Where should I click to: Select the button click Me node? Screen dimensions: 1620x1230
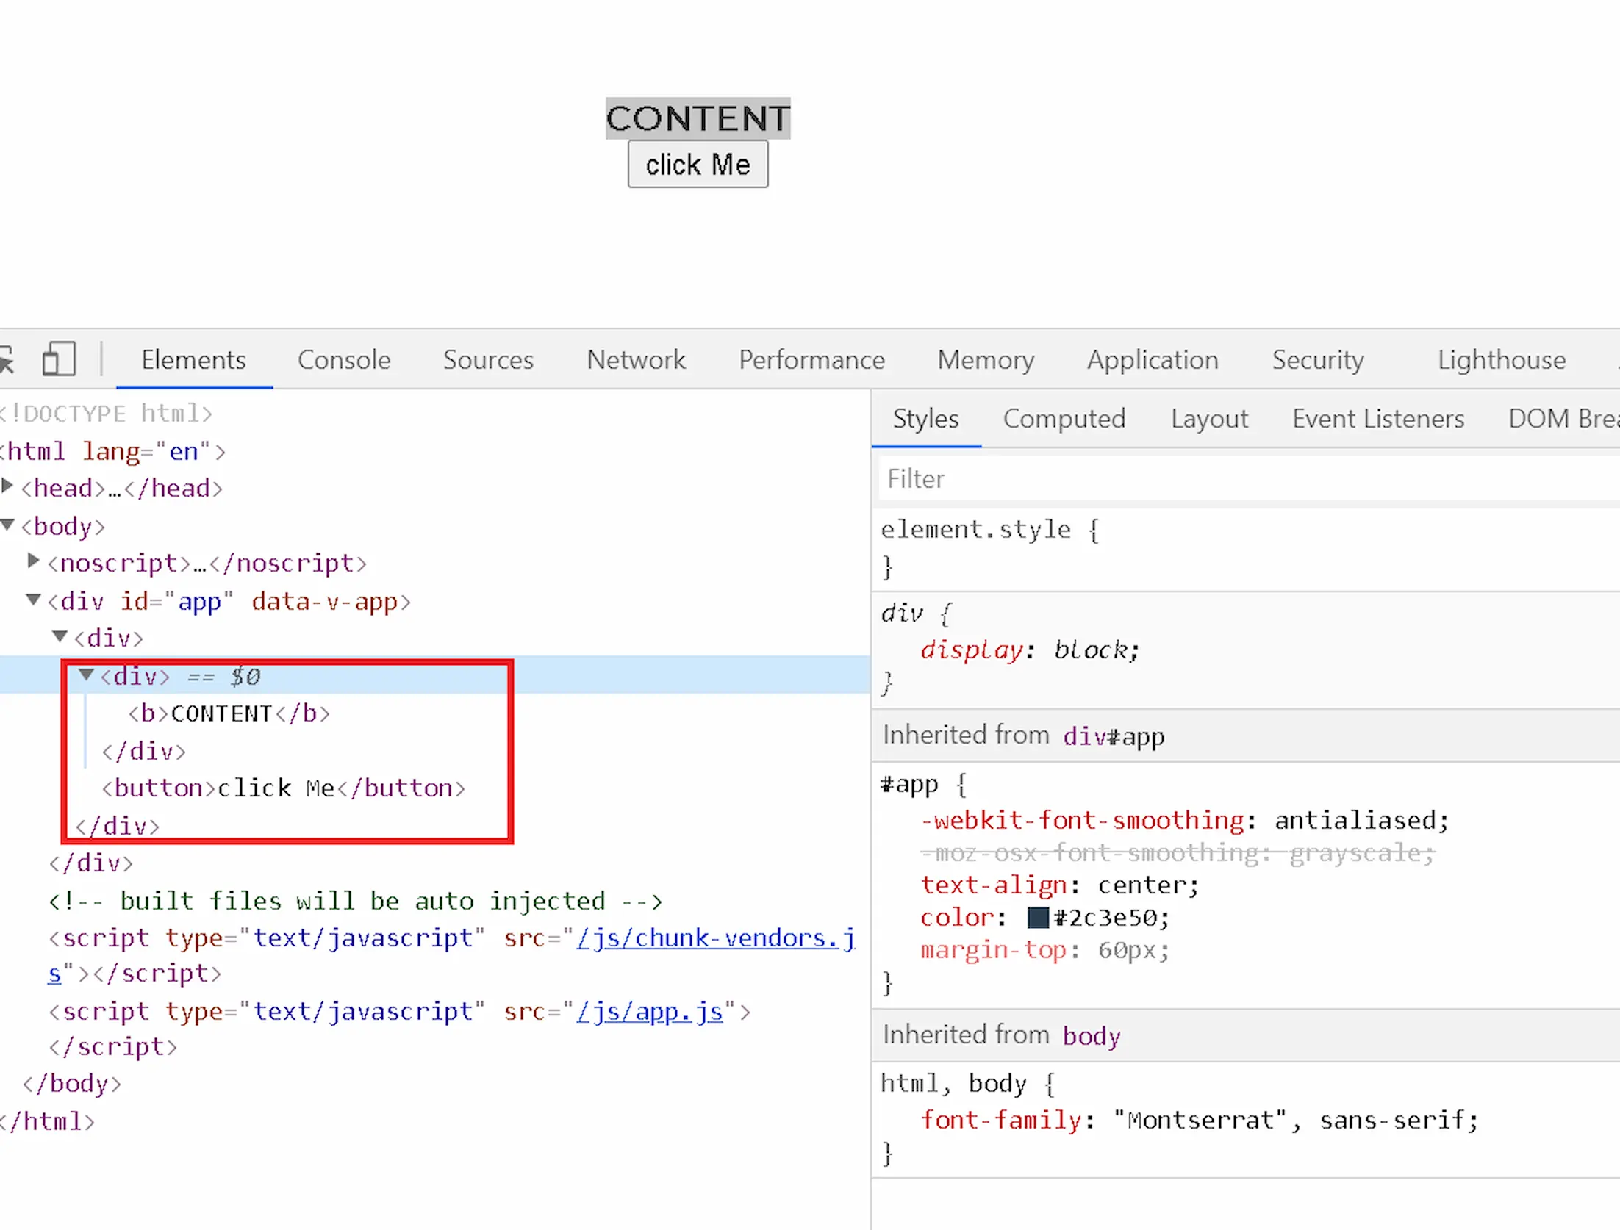(283, 788)
